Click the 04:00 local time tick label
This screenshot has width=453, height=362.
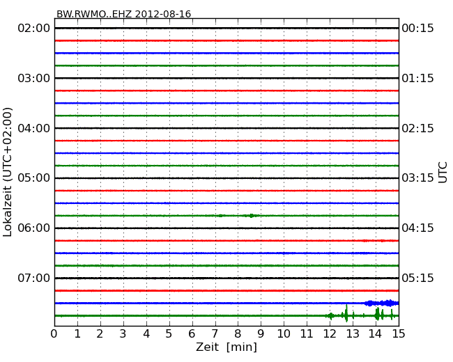34,128
